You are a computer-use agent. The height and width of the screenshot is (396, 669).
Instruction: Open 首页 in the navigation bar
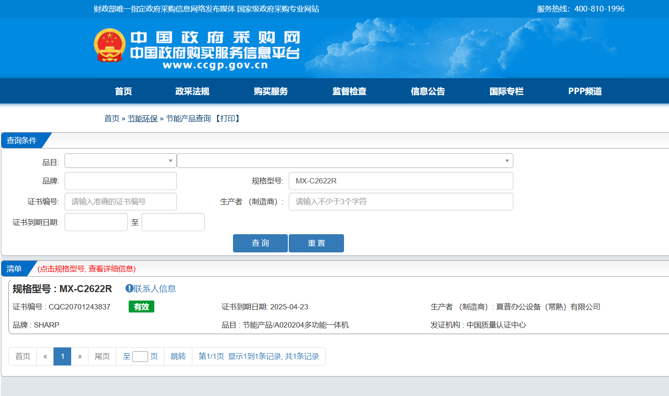coord(123,91)
